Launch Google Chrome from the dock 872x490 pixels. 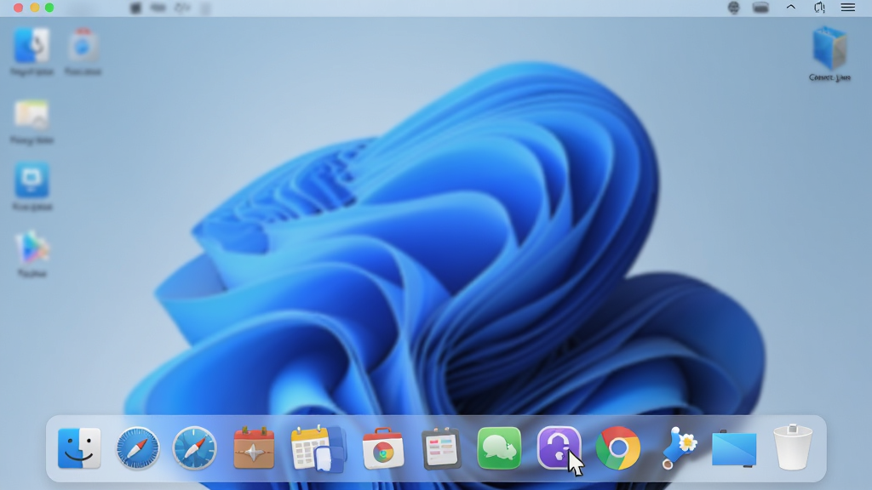pyautogui.click(x=618, y=447)
